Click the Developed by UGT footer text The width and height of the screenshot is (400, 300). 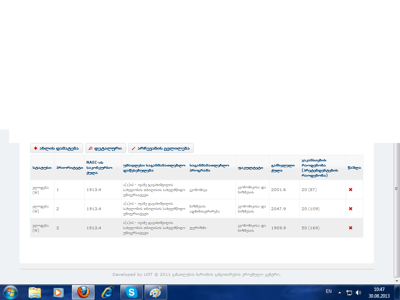[x=196, y=275]
